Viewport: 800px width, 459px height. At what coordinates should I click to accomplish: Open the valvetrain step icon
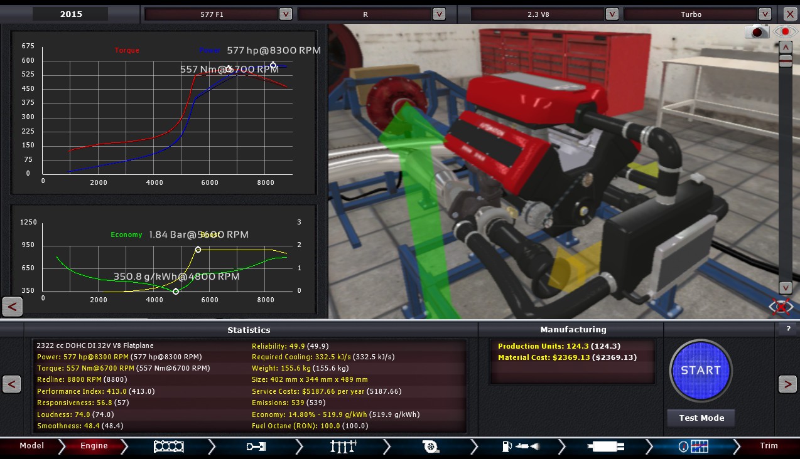pyautogui.click(x=343, y=446)
